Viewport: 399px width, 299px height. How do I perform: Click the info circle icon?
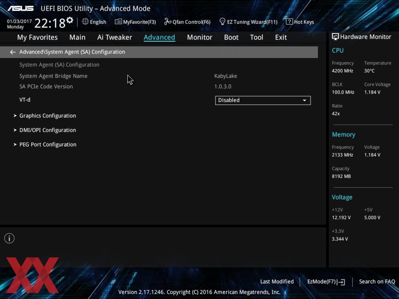tap(9, 238)
